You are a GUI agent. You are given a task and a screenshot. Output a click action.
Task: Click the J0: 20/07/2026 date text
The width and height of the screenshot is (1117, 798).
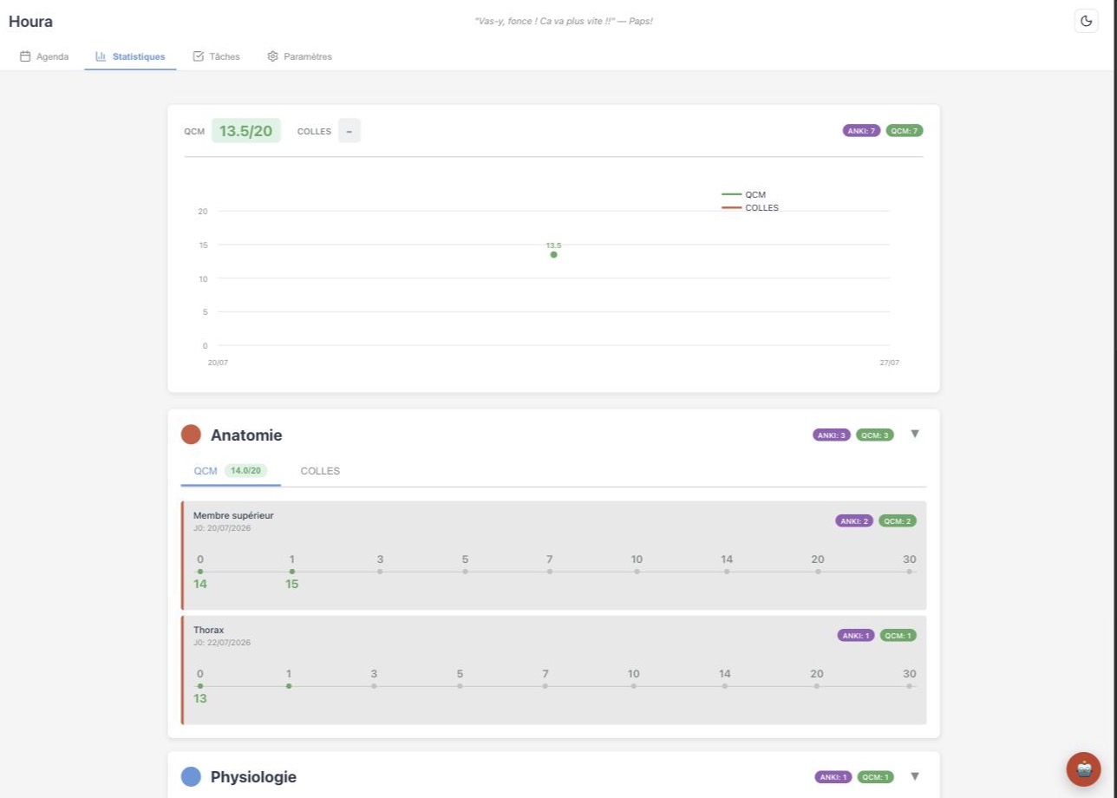222,527
